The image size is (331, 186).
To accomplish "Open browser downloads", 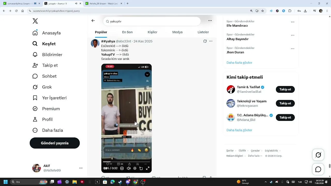I will 305,11.
